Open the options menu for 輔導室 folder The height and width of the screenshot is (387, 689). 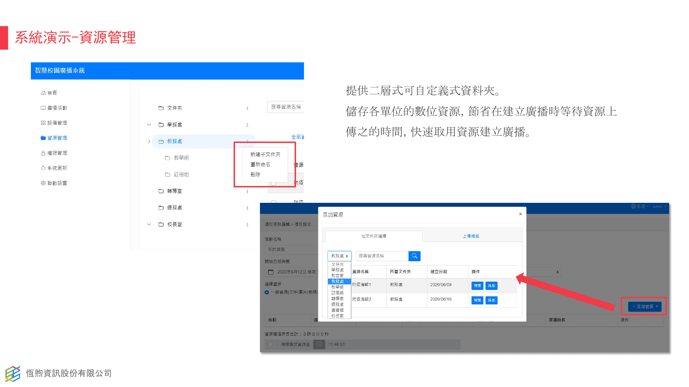click(x=247, y=191)
